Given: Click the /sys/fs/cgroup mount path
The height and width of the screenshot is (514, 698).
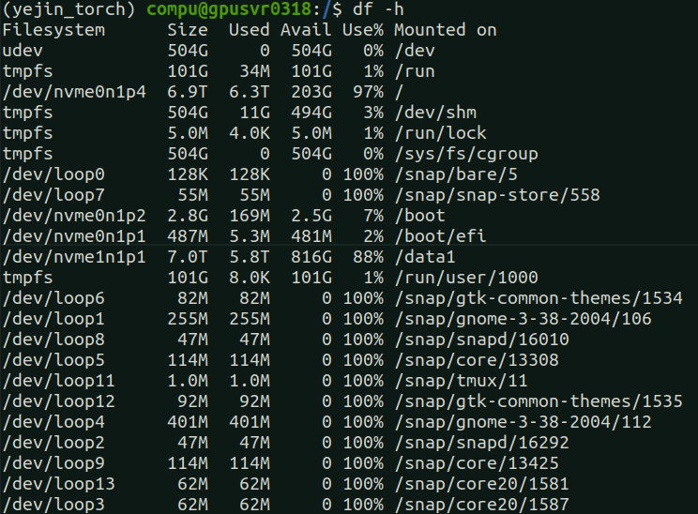Looking at the screenshot, I should (466, 154).
